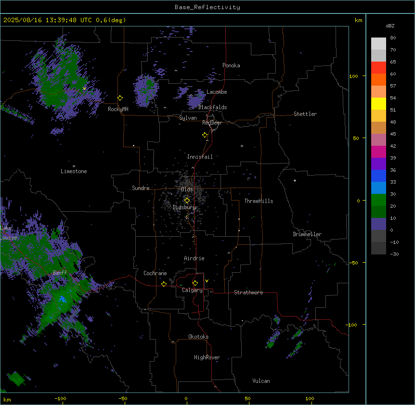Click the Lacombe city label
This screenshot has height=405, width=415.
click(x=217, y=92)
